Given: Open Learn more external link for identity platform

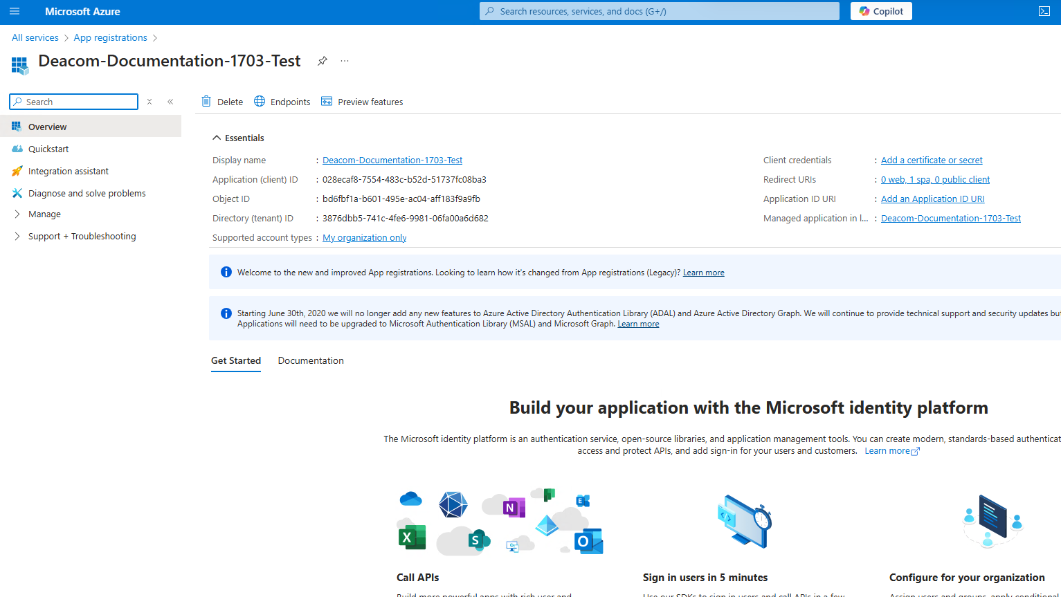Looking at the screenshot, I should coord(892,450).
